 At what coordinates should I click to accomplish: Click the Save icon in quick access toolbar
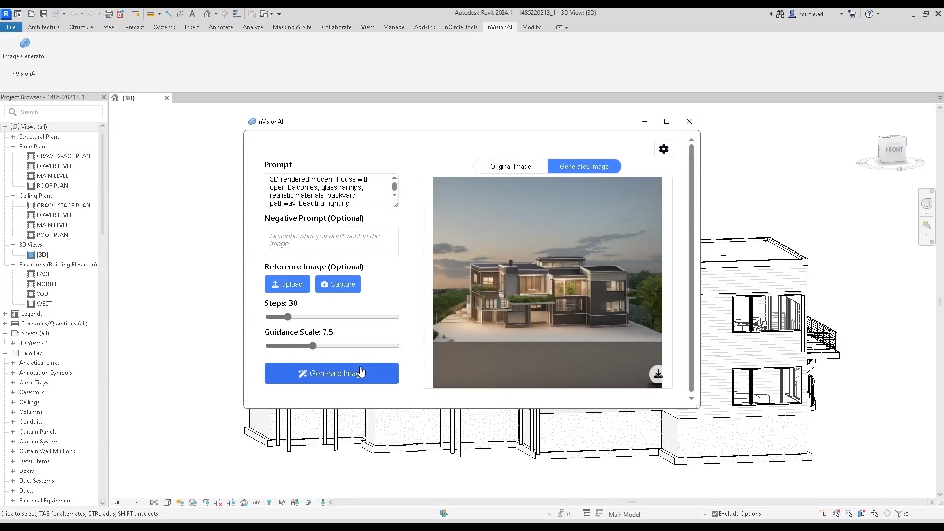(x=44, y=14)
